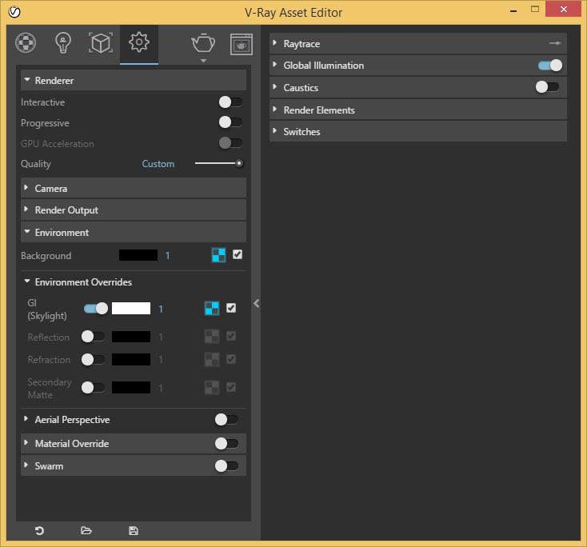Toggle GPU Acceleration switch
This screenshot has width=587, height=547.
point(230,142)
